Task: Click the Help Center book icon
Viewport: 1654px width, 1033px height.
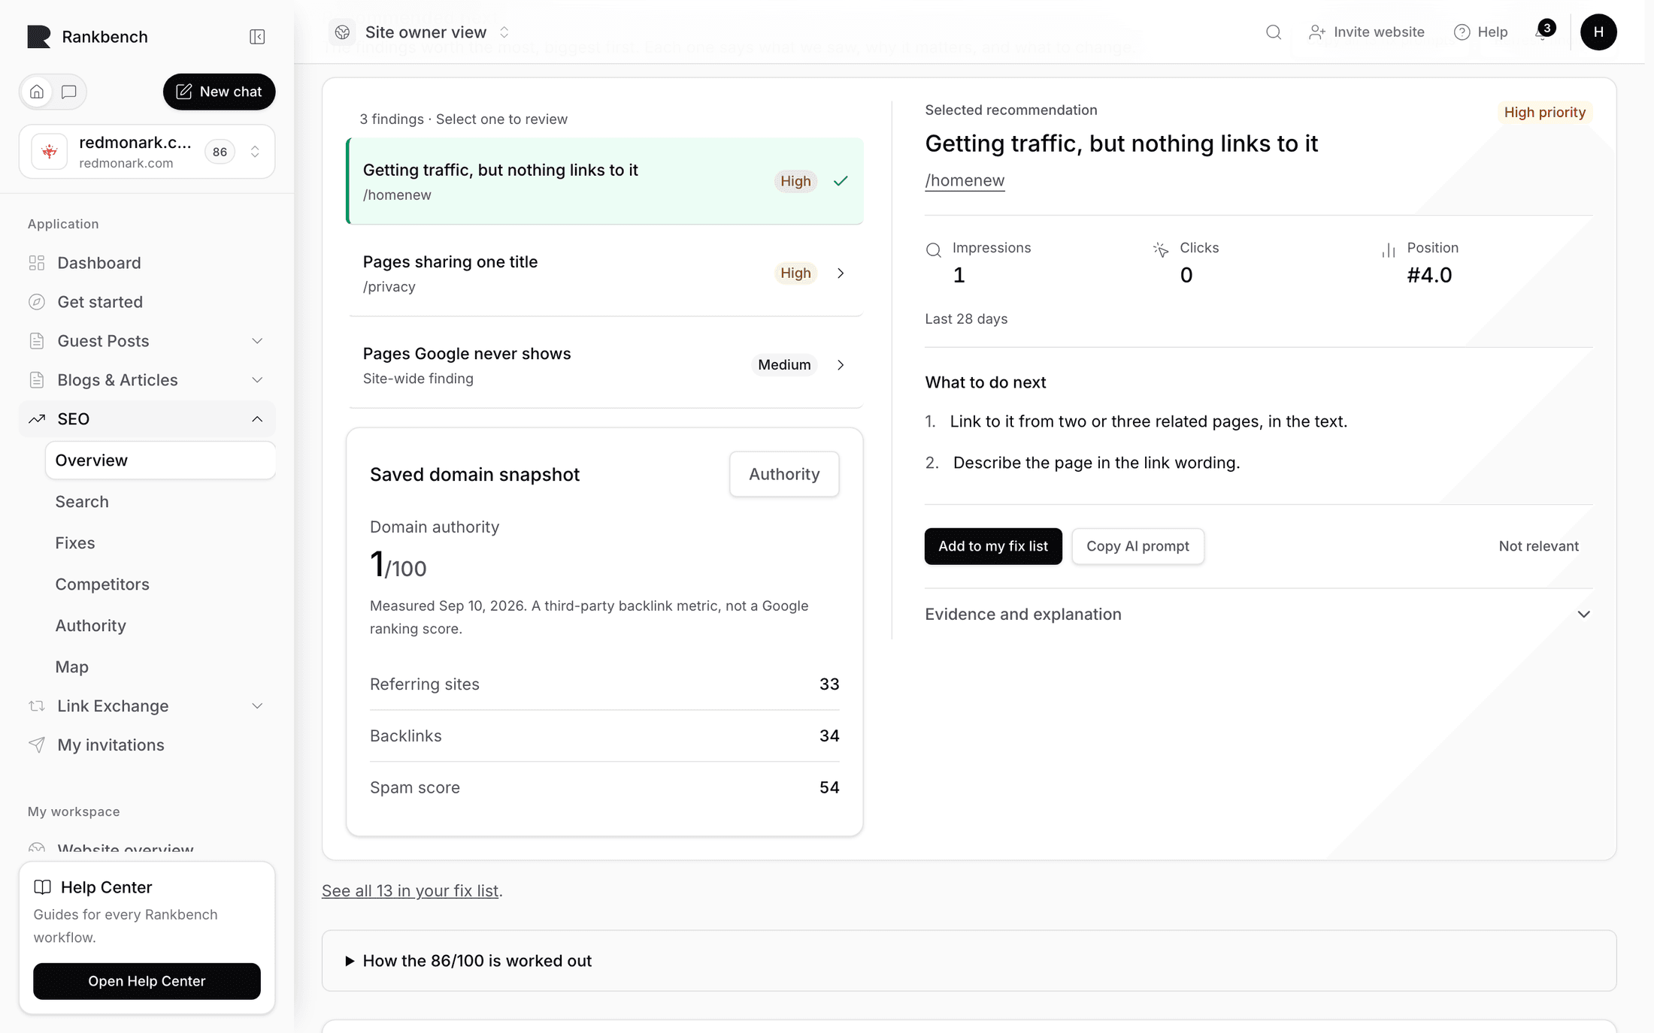Action: 43,887
